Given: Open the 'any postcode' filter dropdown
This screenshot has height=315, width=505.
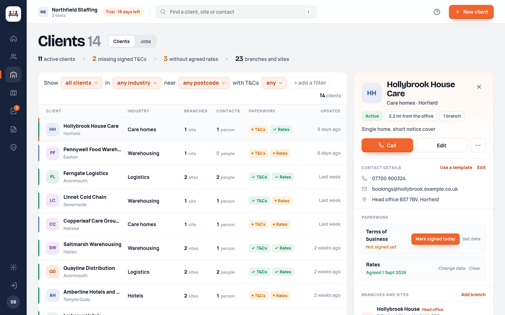Looking at the screenshot, I should [204, 83].
